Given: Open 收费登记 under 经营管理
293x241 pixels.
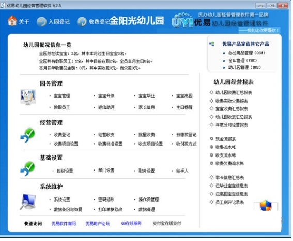Looking at the screenshot, I should click(x=62, y=135).
